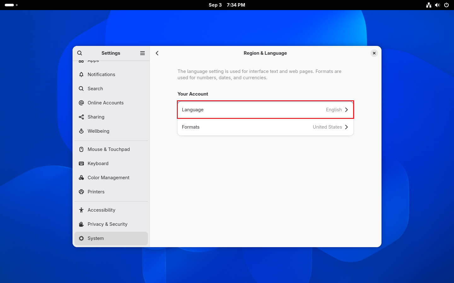Click the Your Account heading
This screenshot has width=454, height=283.
(193, 94)
